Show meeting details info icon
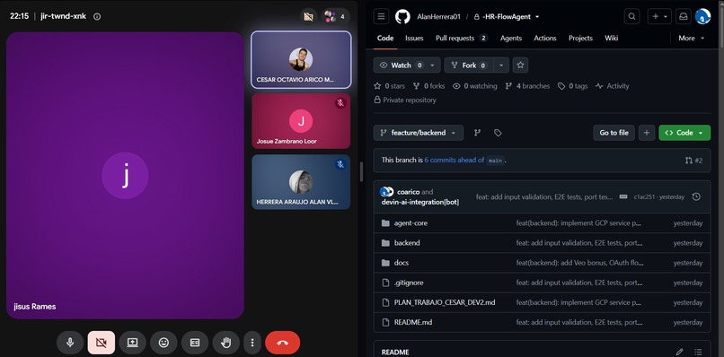This screenshot has height=357, width=724. pos(97,17)
